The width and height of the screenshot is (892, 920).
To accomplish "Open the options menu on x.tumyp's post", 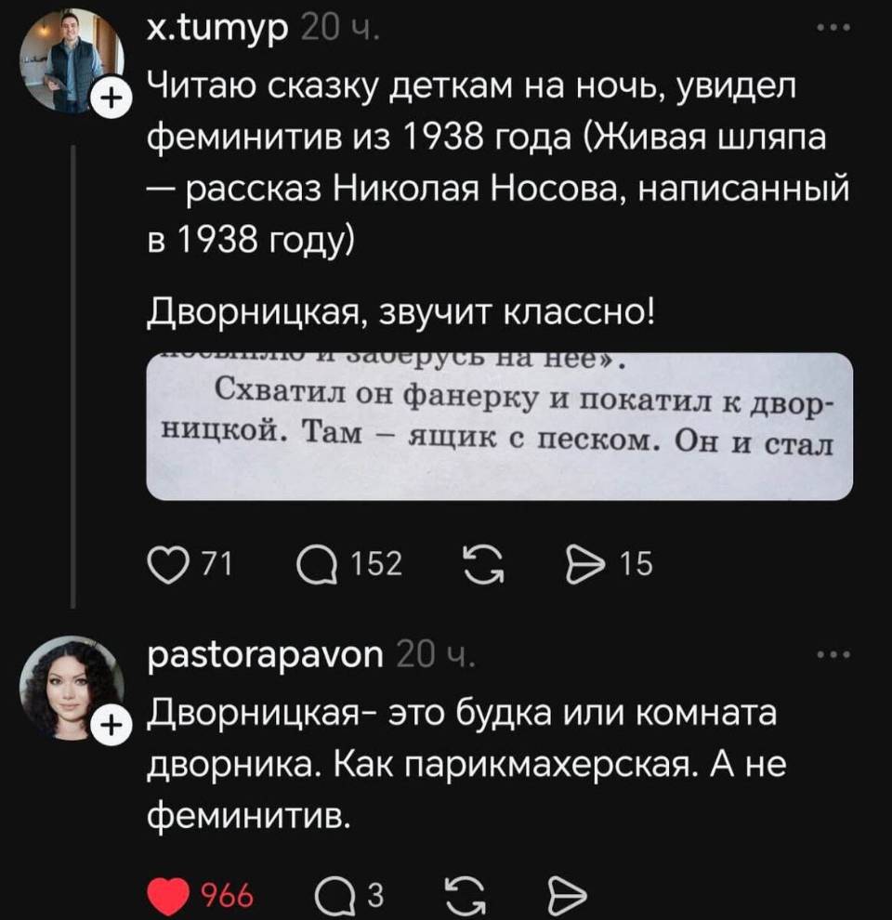I will tap(833, 29).
